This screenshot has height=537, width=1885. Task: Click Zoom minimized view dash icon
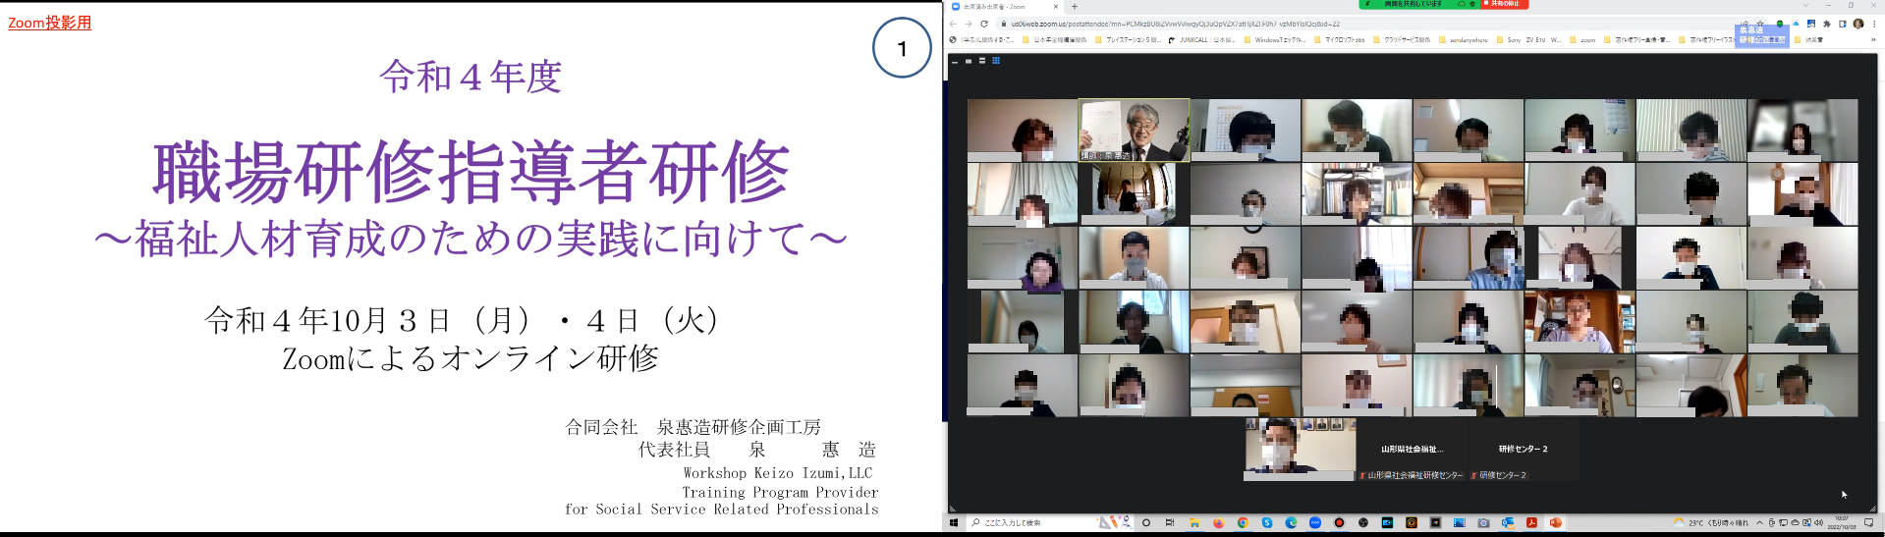tap(955, 61)
